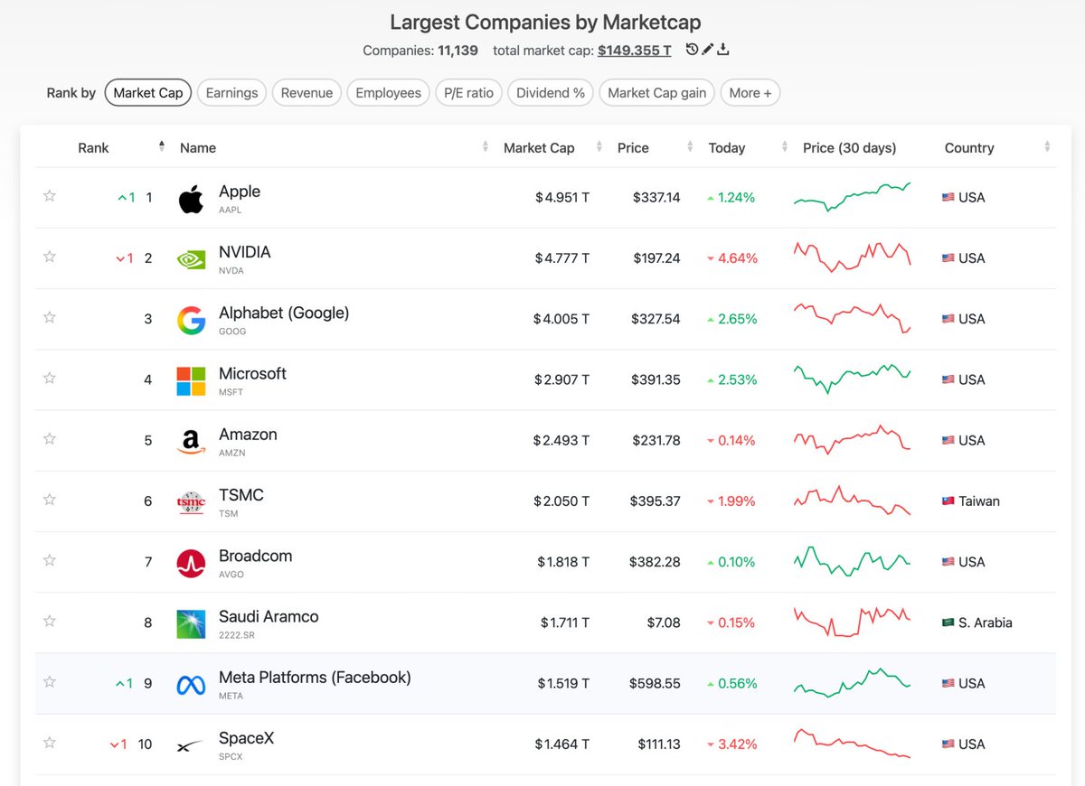Toggle the Amazon favorite star

50,439
